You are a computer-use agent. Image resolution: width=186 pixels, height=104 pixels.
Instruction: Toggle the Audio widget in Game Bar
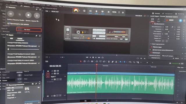[90, 11]
